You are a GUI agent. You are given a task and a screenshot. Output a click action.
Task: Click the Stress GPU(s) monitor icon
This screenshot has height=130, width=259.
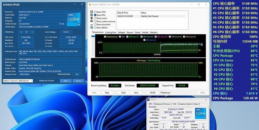92,28
